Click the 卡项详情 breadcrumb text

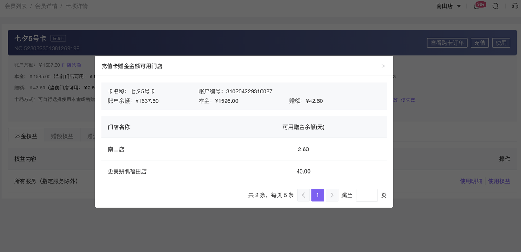click(77, 6)
